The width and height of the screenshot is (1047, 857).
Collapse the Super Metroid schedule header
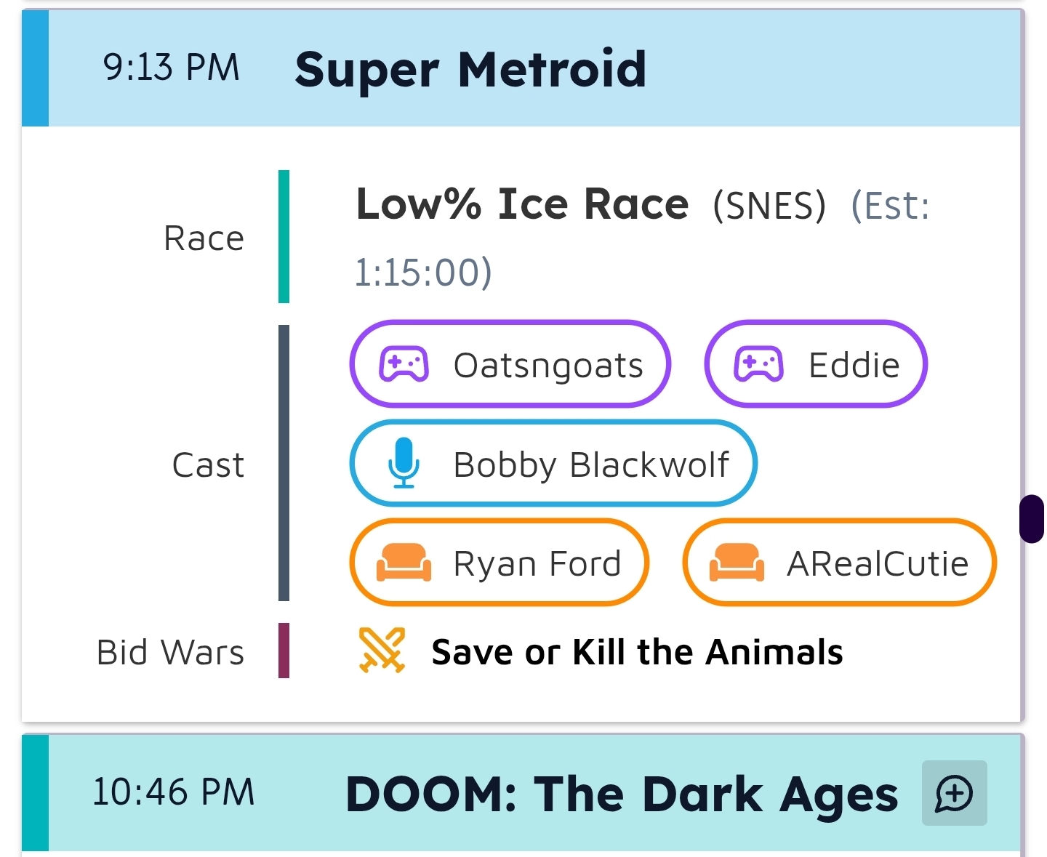coord(521,68)
